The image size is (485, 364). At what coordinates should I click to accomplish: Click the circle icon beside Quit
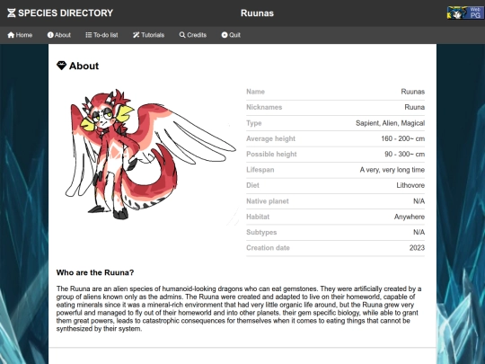point(225,35)
